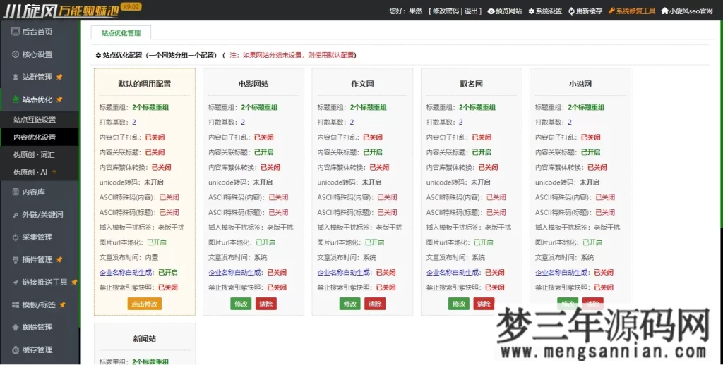Screen dimensions: 723x365
Task: Click 企业名称自动生成 link in 作文网 card
Action: [344, 273]
